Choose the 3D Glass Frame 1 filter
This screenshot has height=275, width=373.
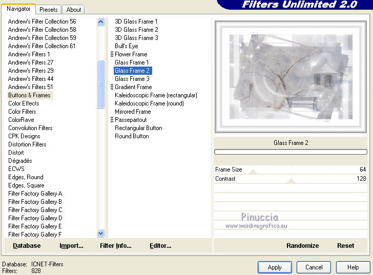coord(136,22)
